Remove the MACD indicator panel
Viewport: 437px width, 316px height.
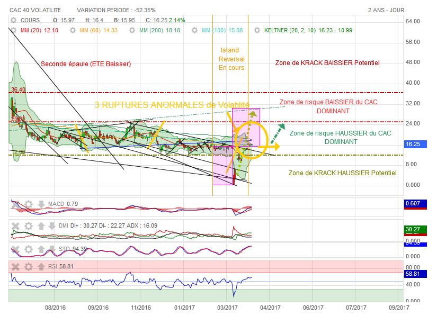15,204
